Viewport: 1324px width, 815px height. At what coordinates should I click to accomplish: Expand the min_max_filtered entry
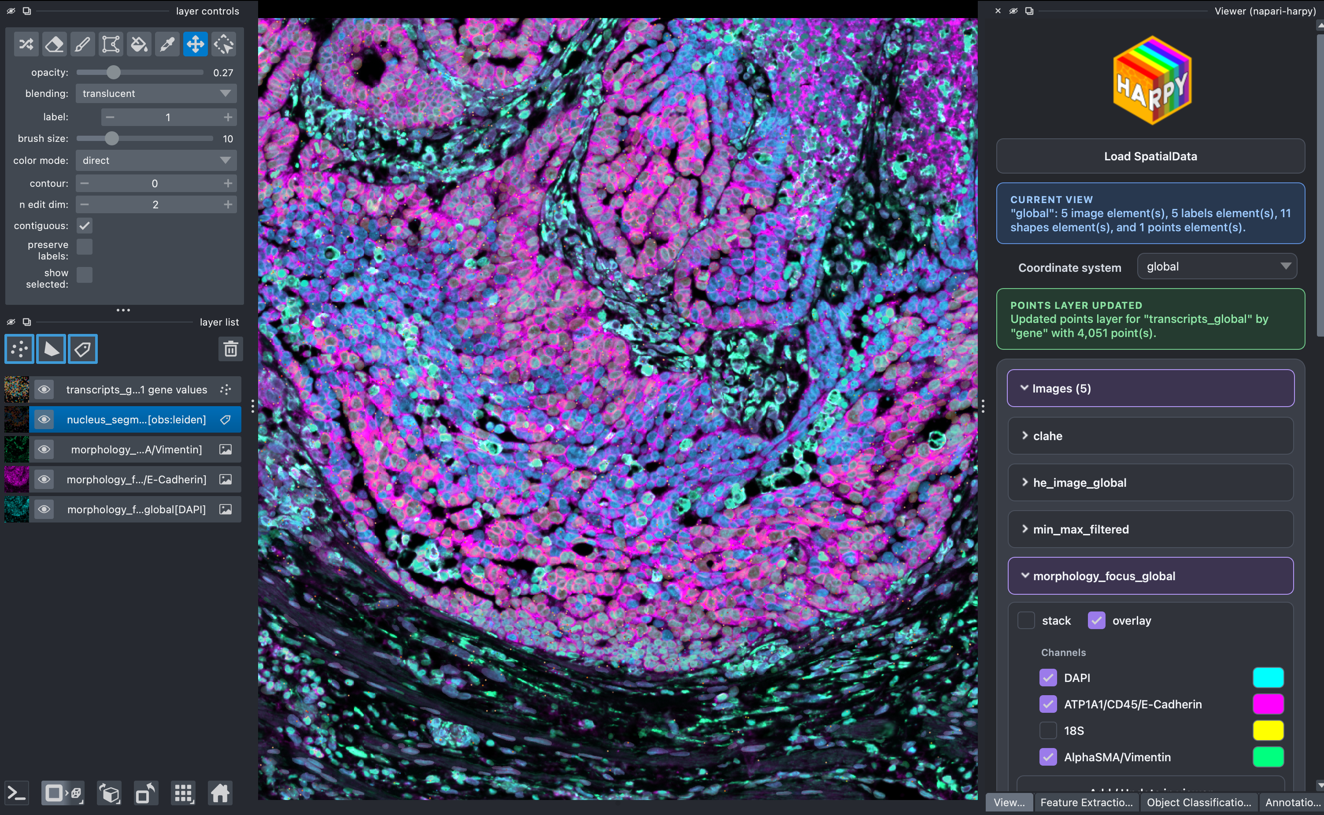[1150, 530]
